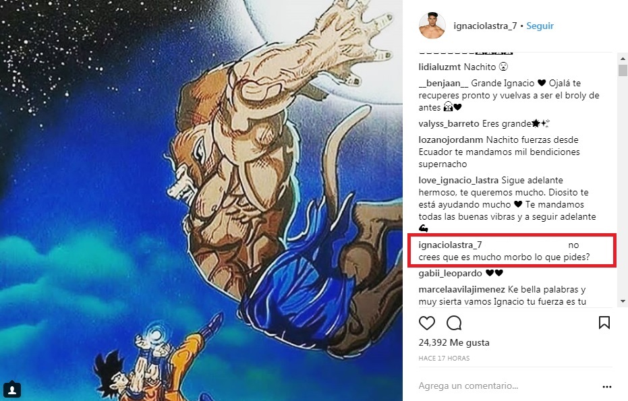Screen dimensions: 628x401
Task: Show tagged people icon on photo
Action: point(12,390)
